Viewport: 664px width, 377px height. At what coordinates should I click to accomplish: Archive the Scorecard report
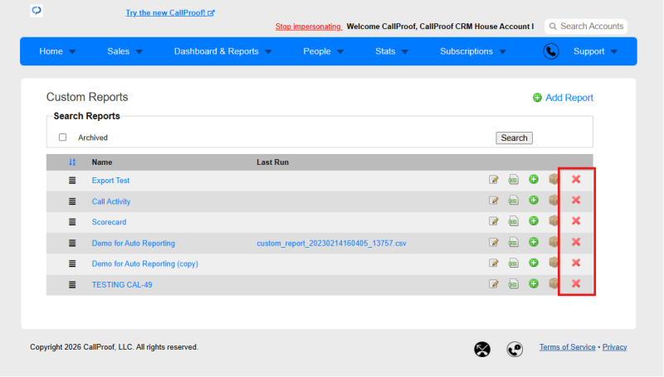[554, 220]
